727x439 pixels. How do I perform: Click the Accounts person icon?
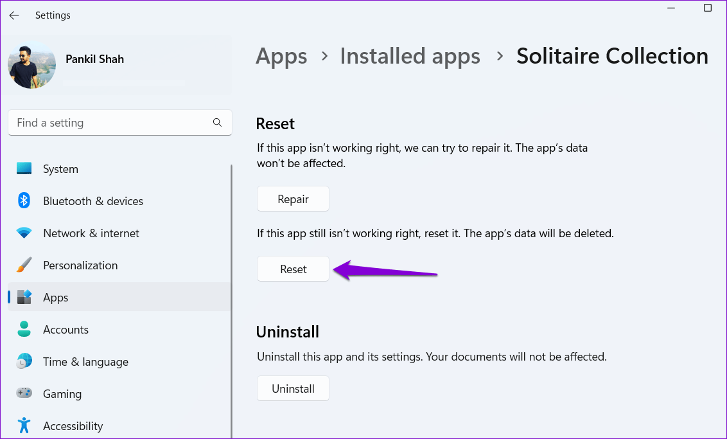pyautogui.click(x=24, y=329)
